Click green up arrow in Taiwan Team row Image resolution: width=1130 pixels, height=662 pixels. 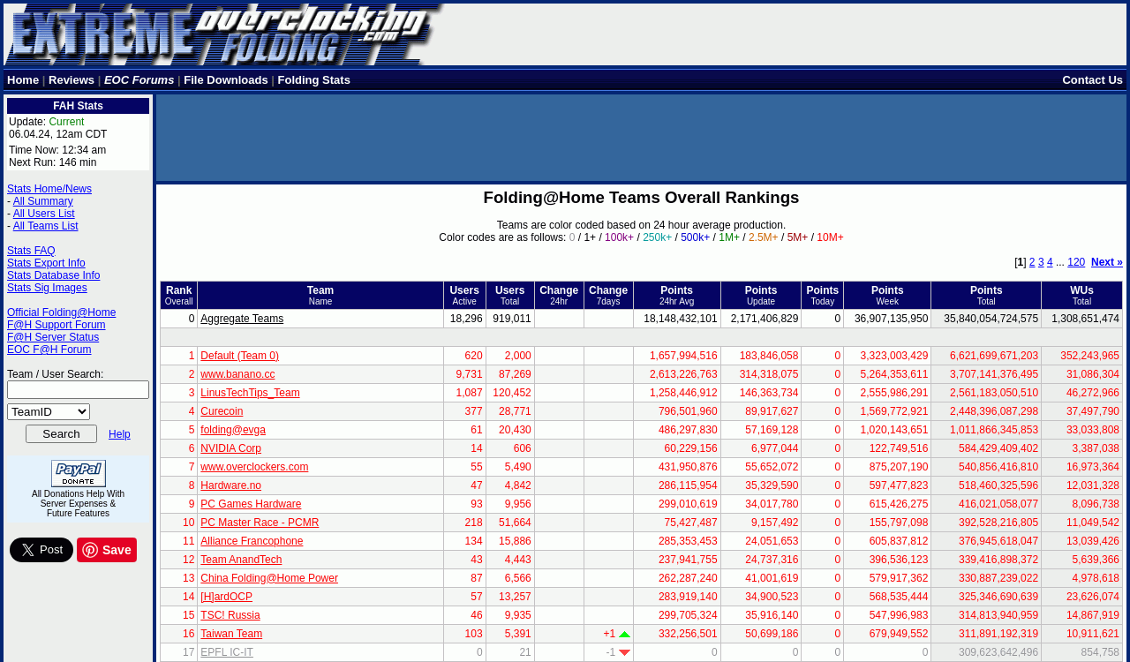tap(625, 635)
